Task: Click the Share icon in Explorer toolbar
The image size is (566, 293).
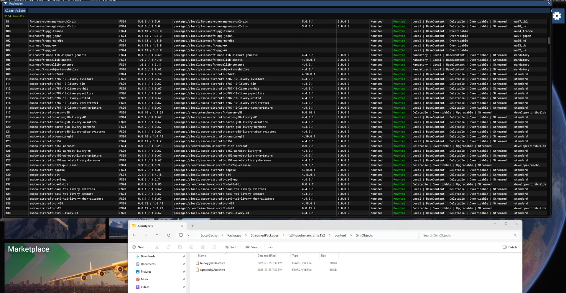Action: pyautogui.click(x=203, y=247)
